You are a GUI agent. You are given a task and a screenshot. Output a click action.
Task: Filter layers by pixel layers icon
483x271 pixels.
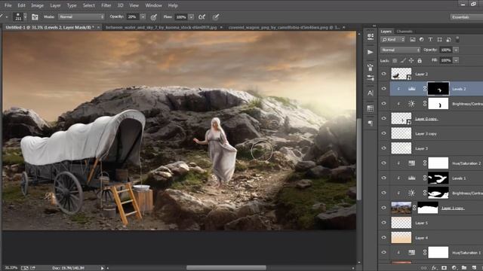[413, 39]
